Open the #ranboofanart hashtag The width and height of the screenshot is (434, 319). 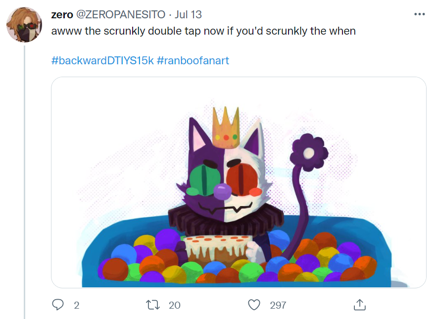(x=193, y=60)
